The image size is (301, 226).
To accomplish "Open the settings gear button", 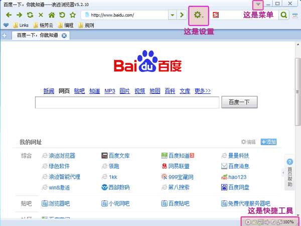I will (198, 16).
